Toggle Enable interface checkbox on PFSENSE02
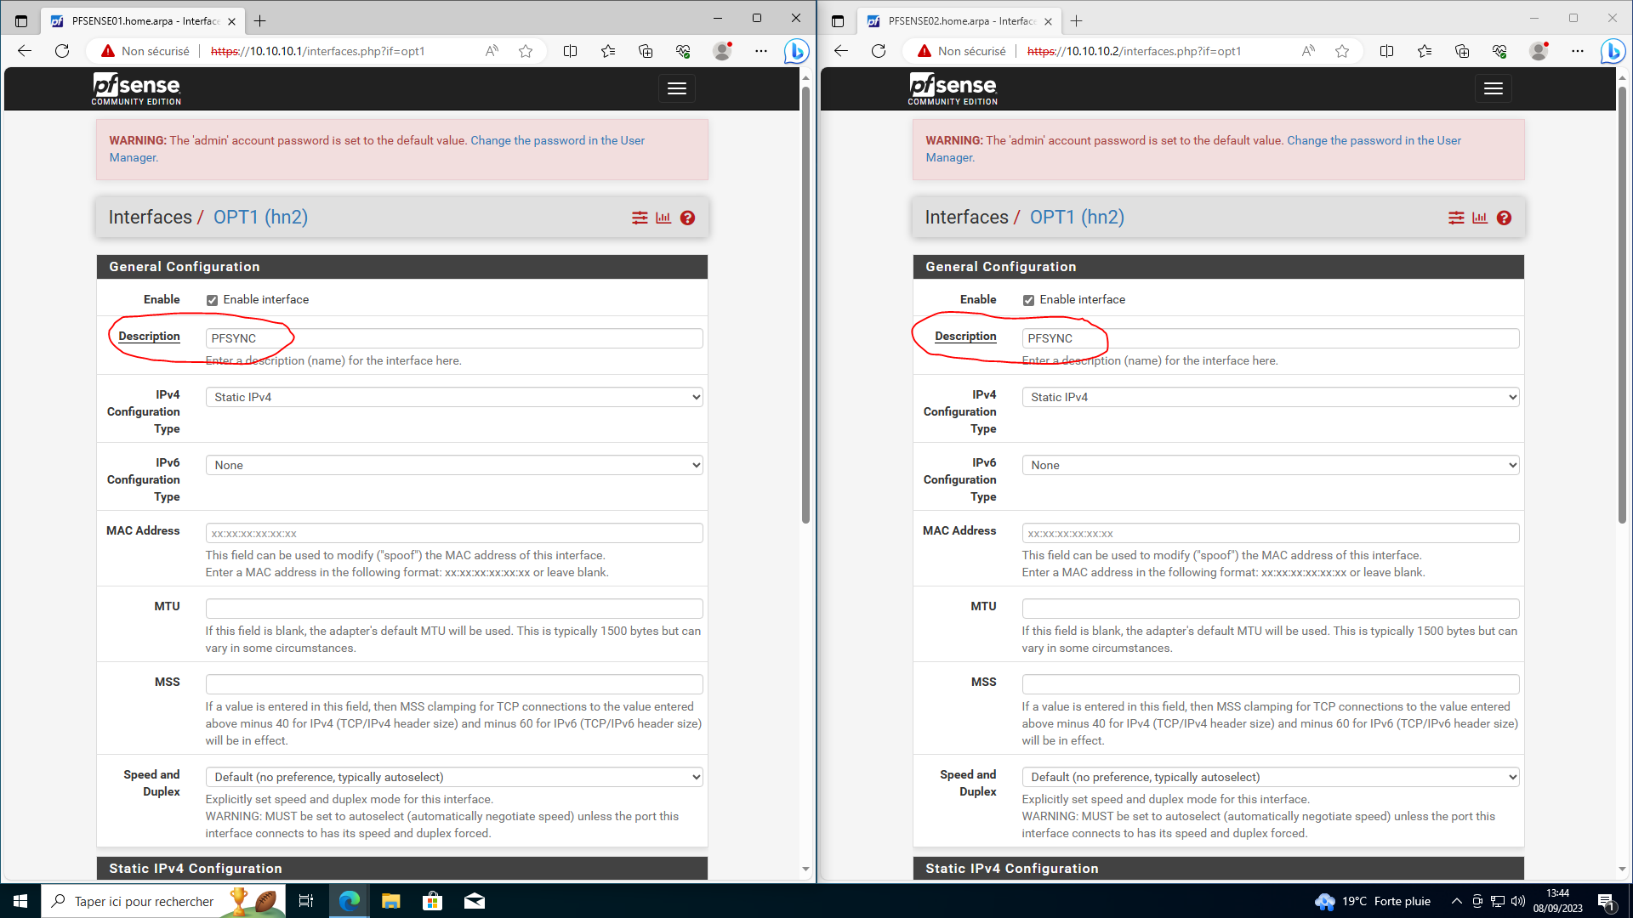Viewport: 1633px width, 918px height. pos(1028,300)
